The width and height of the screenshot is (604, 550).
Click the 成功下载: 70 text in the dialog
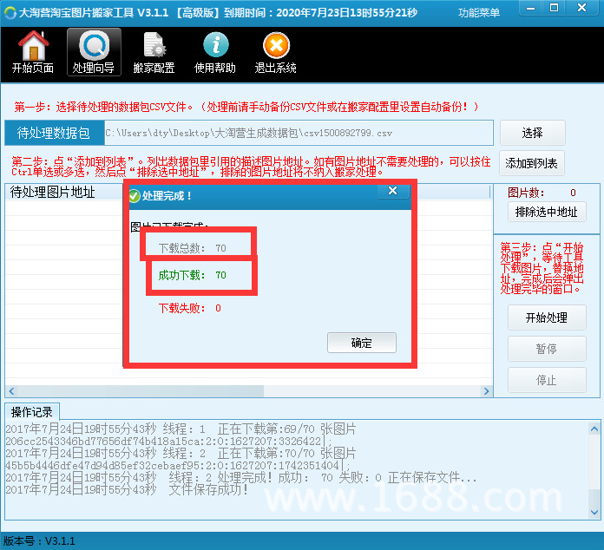192,275
